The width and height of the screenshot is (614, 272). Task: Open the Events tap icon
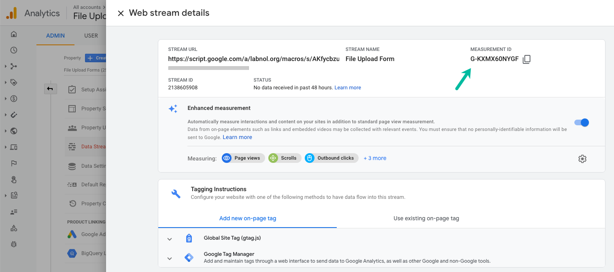[14, 179]
